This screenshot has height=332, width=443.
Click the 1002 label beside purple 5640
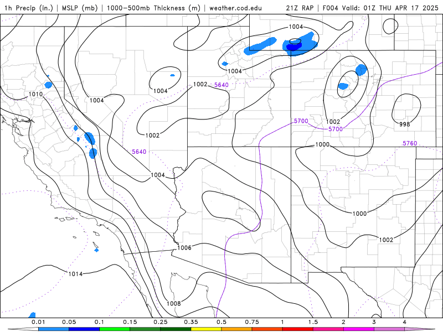(x=200, y=84)
